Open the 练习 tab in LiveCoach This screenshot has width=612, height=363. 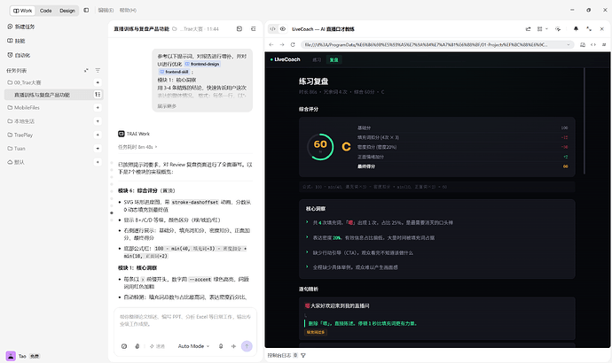click(x=317, y=59)
